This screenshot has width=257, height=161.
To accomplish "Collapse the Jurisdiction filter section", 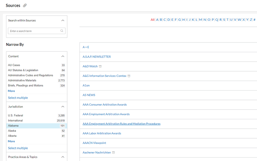I will pos(63,106).
